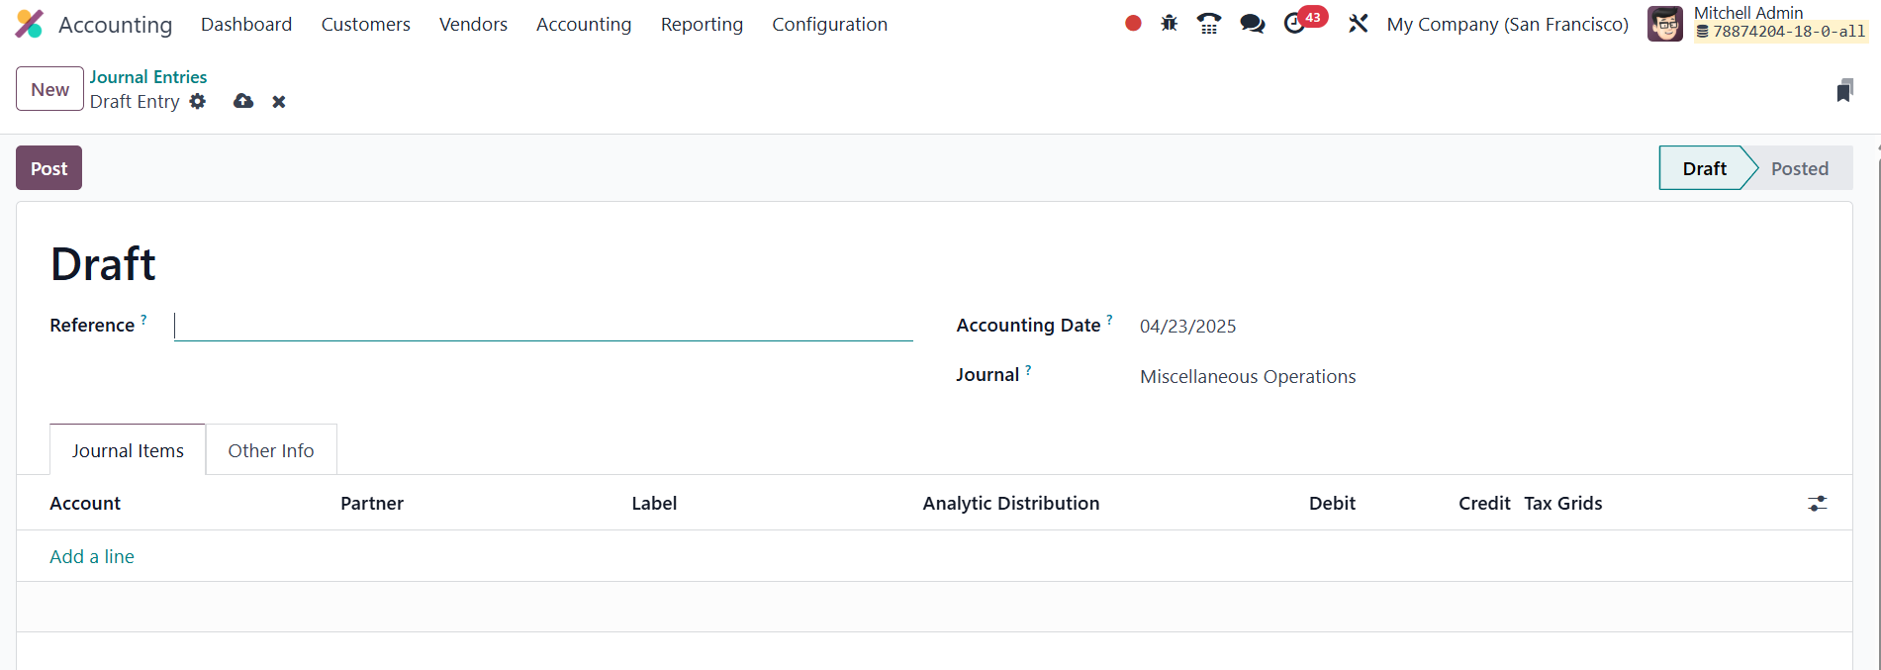This screenshot has height=670, width=1881.
Task: Open the Journal field Miscellaneous Operations
Action: point(1247,377)
